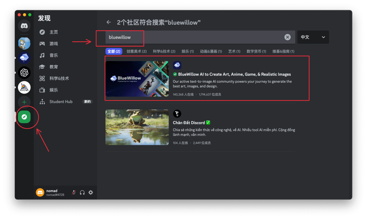
Task: Select the 数字货币 (1) filter tab
Action: 256,51
